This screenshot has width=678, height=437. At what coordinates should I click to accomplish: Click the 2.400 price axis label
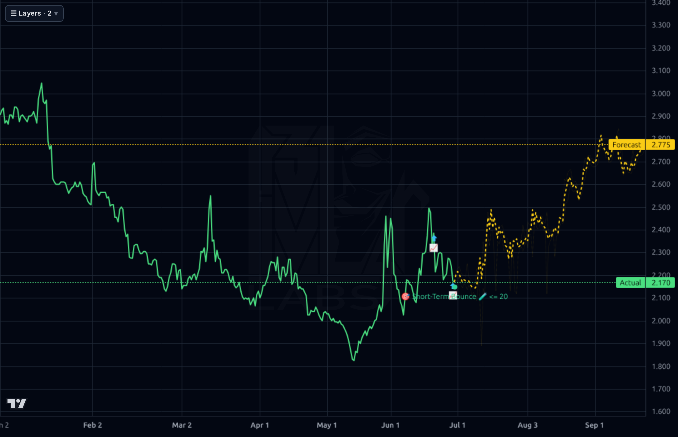[x=661, y=230]
